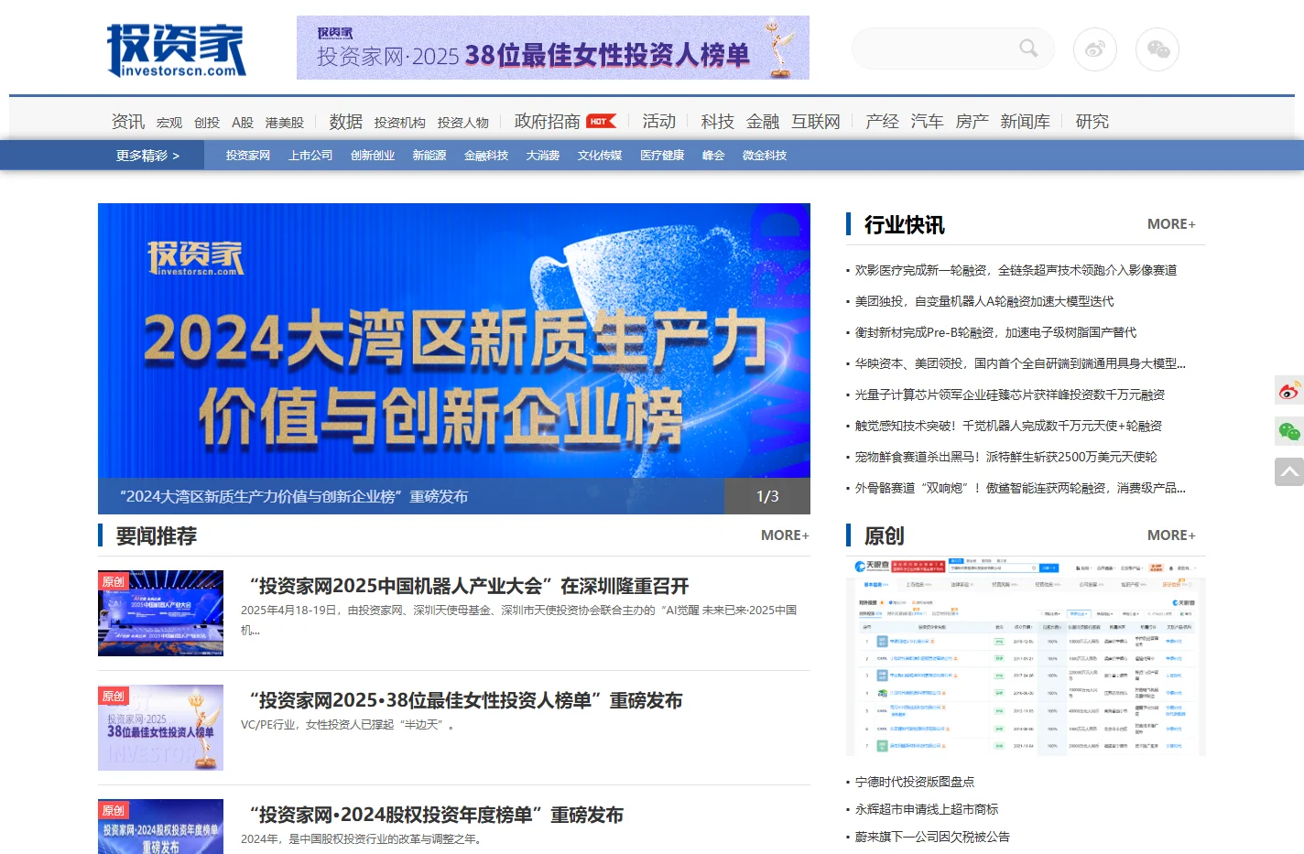Open the WeChat icon in header

[1157, 49]
